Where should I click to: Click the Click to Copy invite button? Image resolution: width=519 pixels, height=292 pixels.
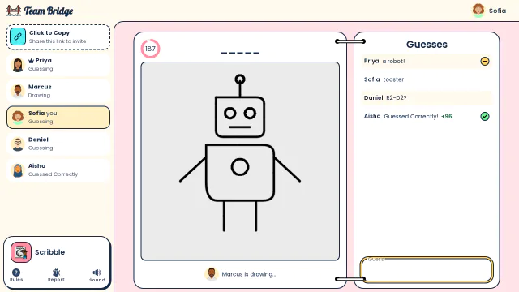click(x=58, y=37)
